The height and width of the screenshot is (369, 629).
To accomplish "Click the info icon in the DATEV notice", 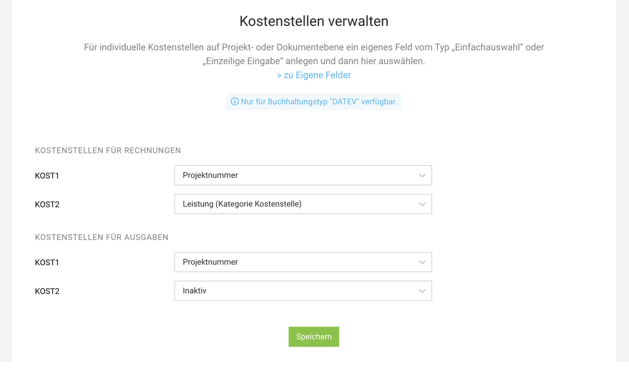I will (235, 101).
